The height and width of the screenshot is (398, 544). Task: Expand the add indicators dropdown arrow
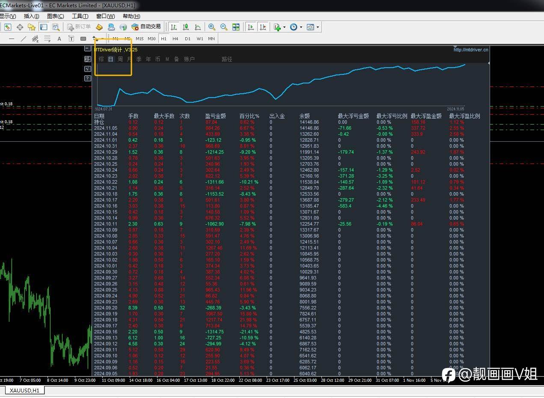pos(284,27)
